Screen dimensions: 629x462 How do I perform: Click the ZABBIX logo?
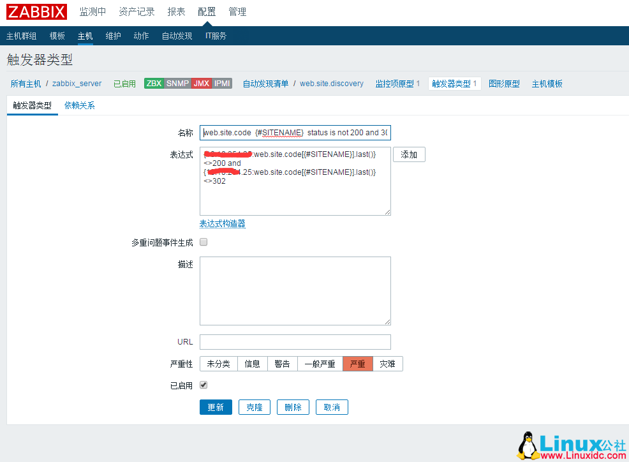tap(37, 11)
